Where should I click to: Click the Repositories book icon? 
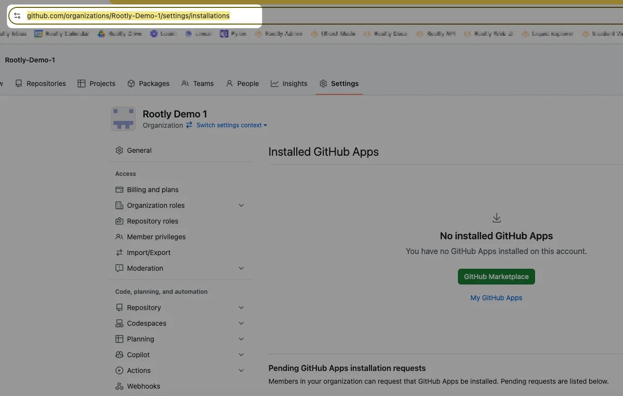click(x=19, y=84)
